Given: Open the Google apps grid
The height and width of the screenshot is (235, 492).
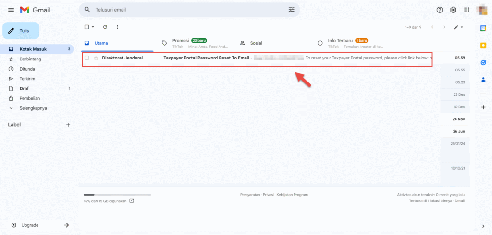Looking at the screenshot, I should coord(467,10).
